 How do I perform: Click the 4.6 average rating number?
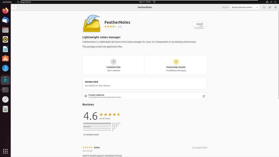pos(90,116)
